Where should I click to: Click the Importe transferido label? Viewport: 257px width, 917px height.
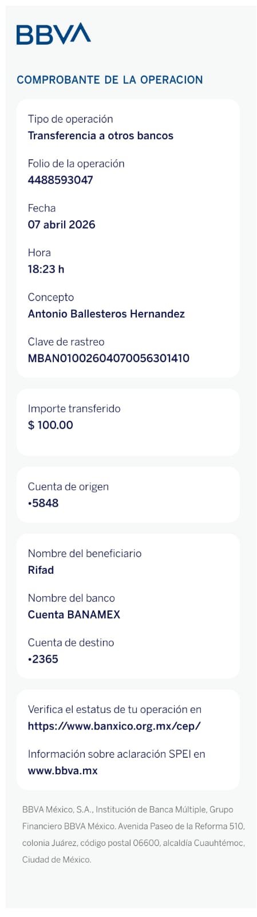pos(74,409)
